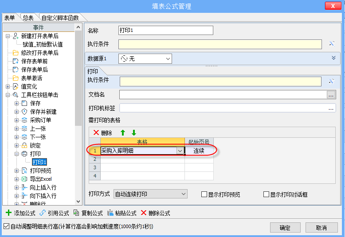Viewport: 345px width, 237px height.
Task: Click the 新建打开表单后 event icon
Action: click(16, 36)
